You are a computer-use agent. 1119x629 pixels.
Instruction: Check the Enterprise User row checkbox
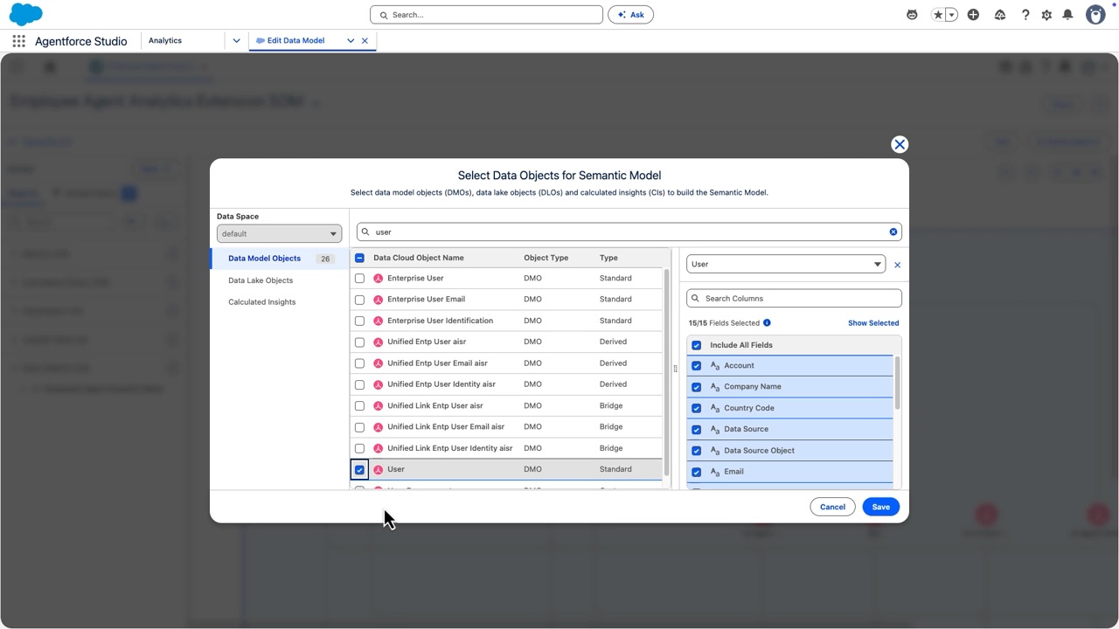359,278
